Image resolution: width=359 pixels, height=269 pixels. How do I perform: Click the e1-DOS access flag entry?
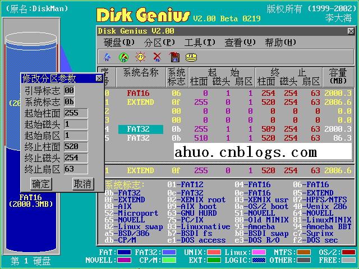point(196,240)
